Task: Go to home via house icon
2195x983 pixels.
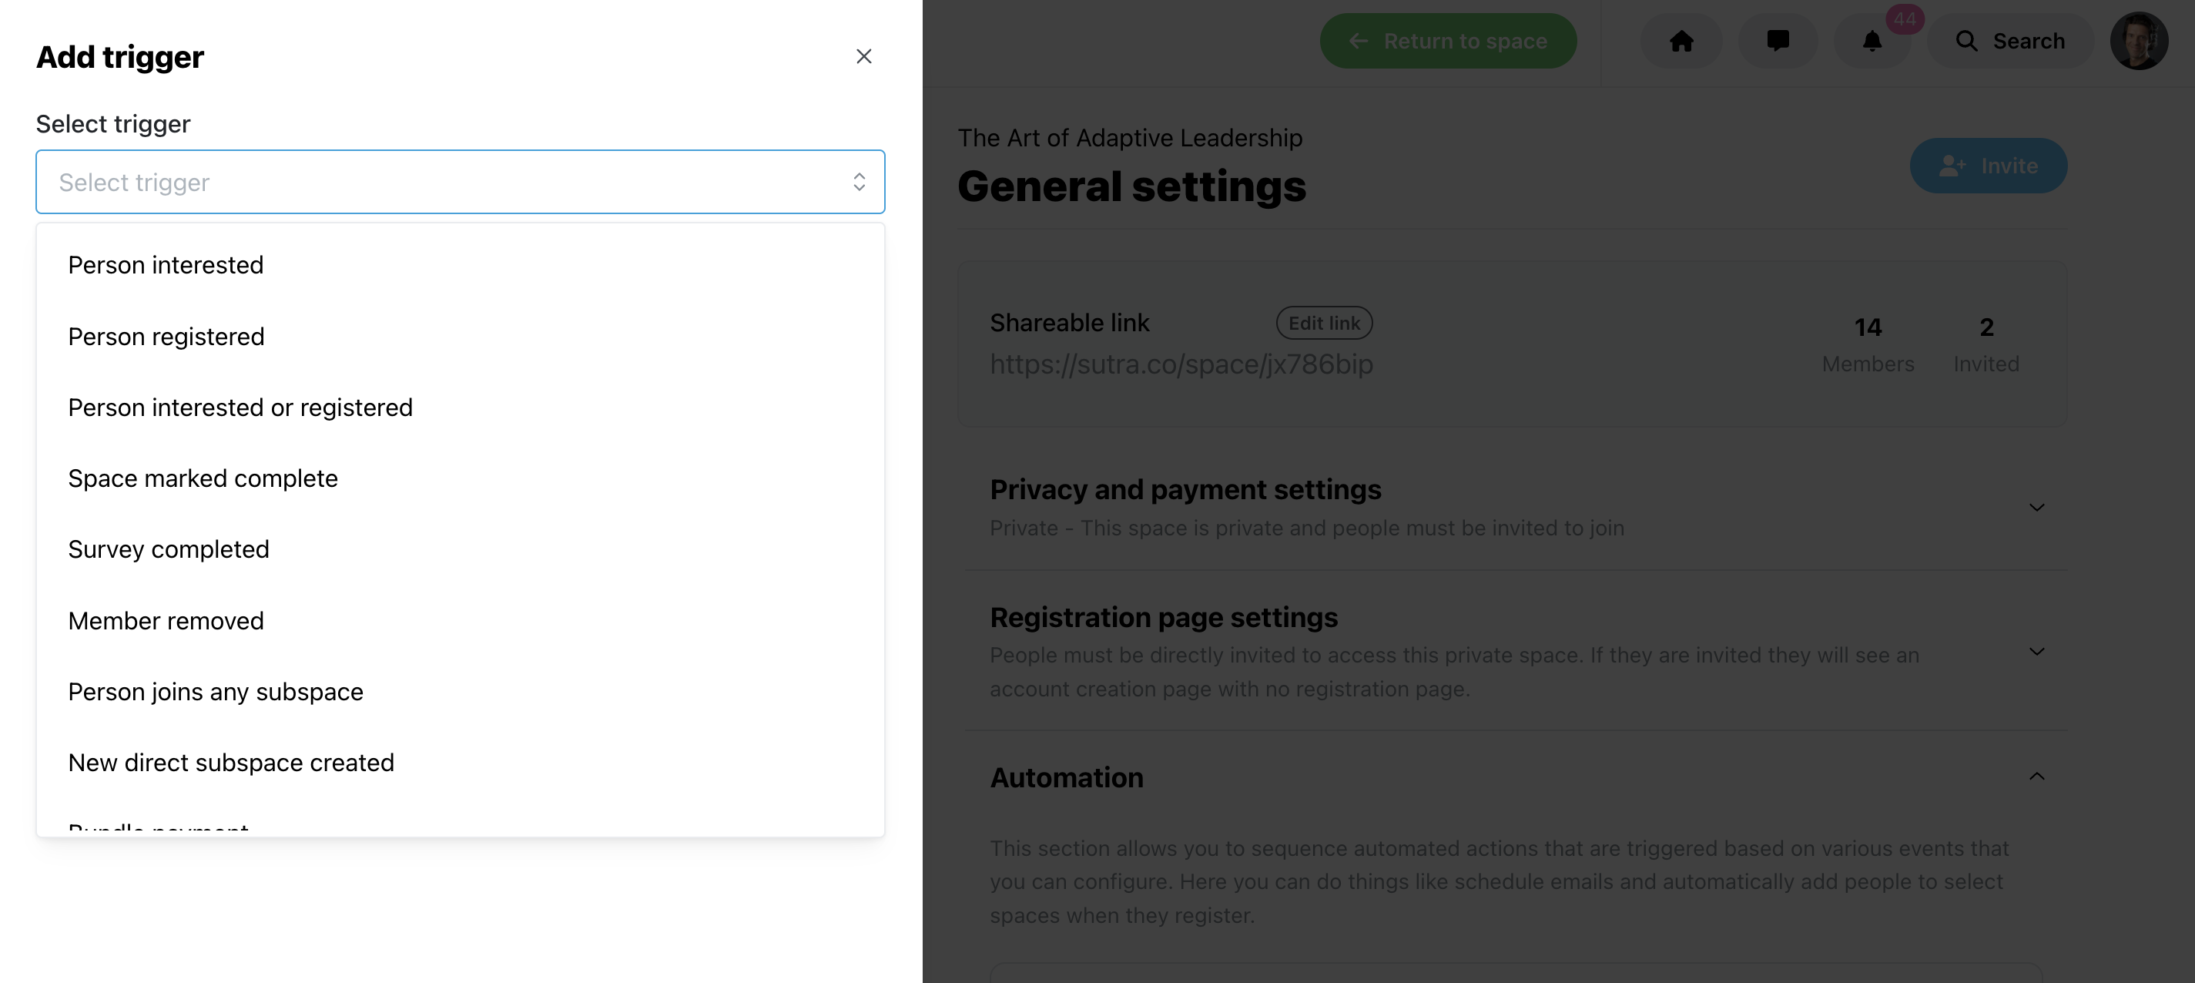Action: (1681, 41)
